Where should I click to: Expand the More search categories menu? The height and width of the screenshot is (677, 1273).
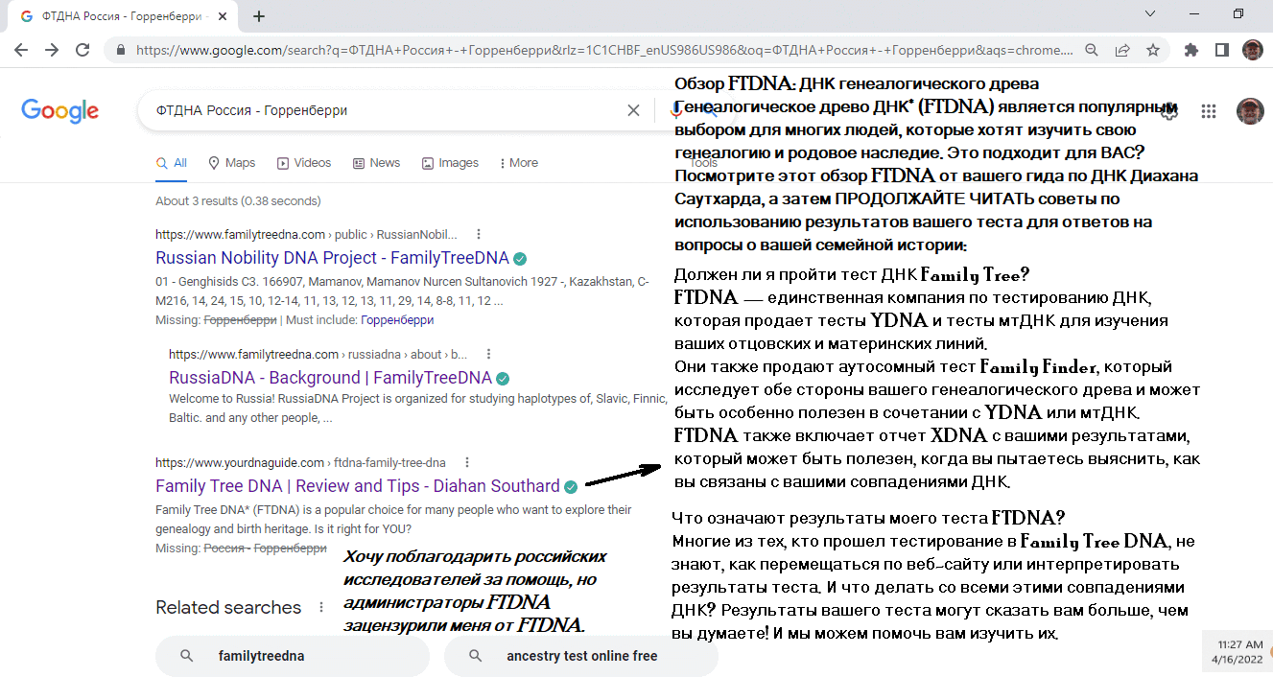[x=519, y=163]
